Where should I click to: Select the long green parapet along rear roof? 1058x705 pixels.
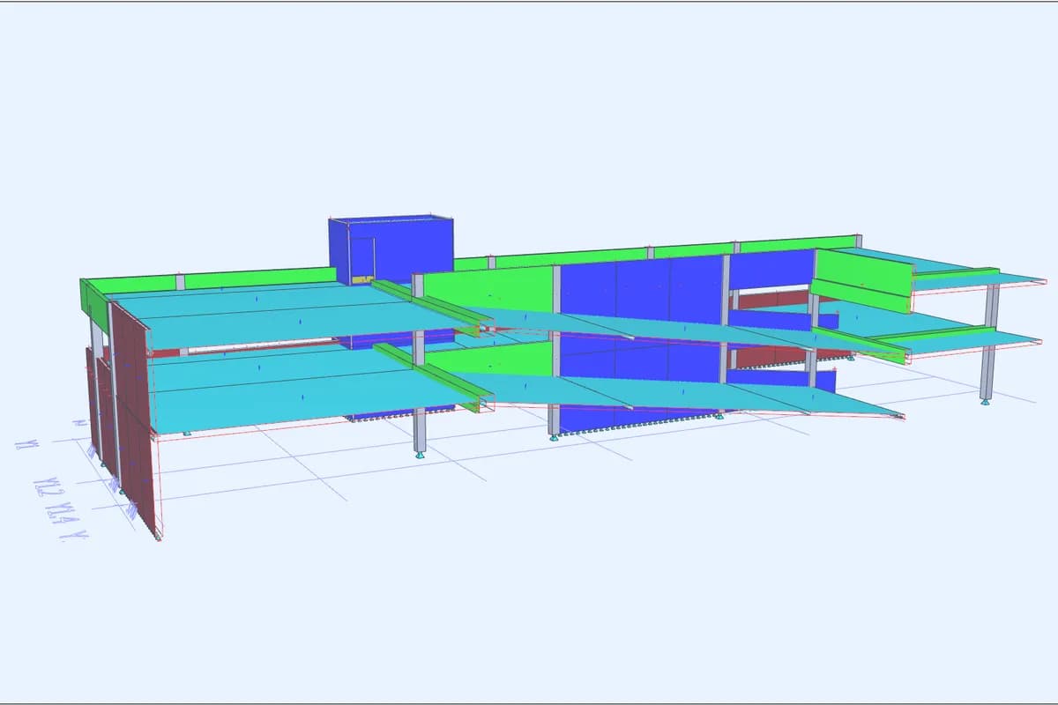(657, 252)
